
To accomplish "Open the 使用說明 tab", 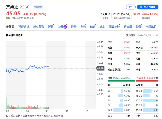I will tap(151, 27).
